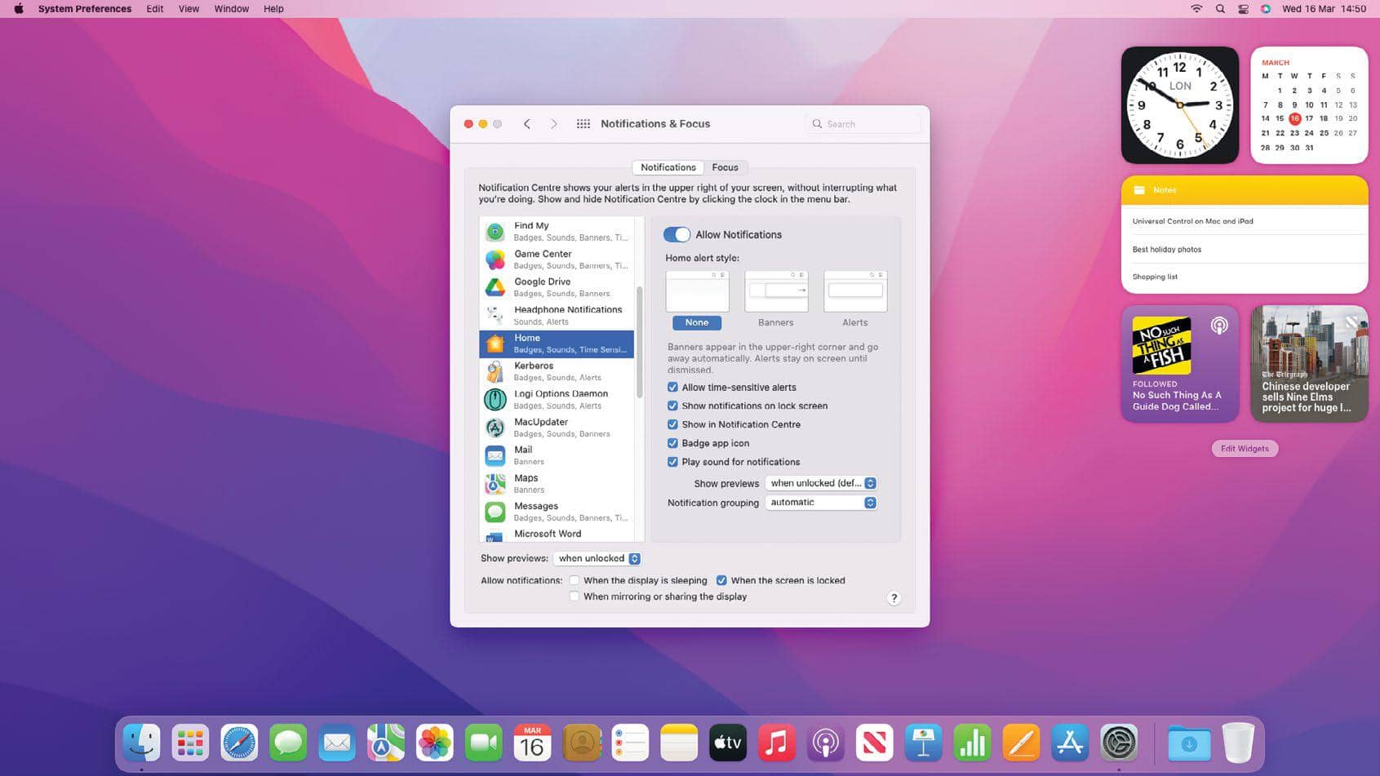Uncheck Allow time-sensitive alerts
The width and height of the screenshot is (1380, 776).
pos(672,388)
